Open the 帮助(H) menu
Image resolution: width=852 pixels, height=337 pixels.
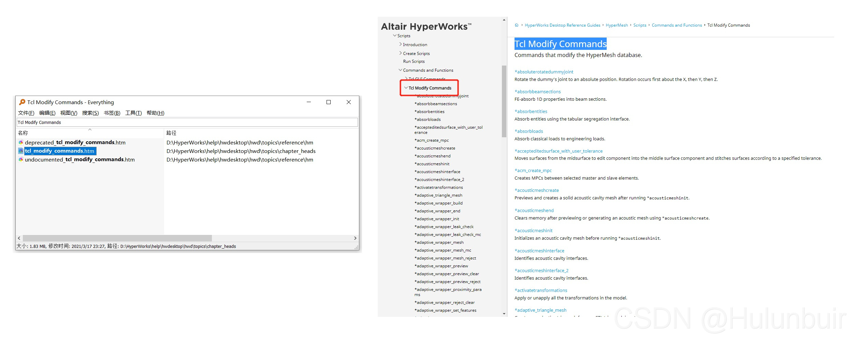coord(155,113)
